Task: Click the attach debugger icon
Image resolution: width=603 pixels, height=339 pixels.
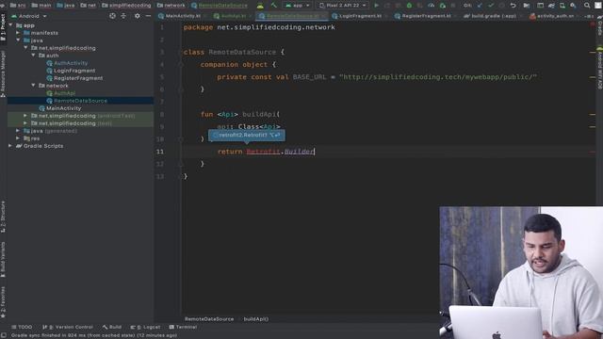Action: tap(443, 6)
